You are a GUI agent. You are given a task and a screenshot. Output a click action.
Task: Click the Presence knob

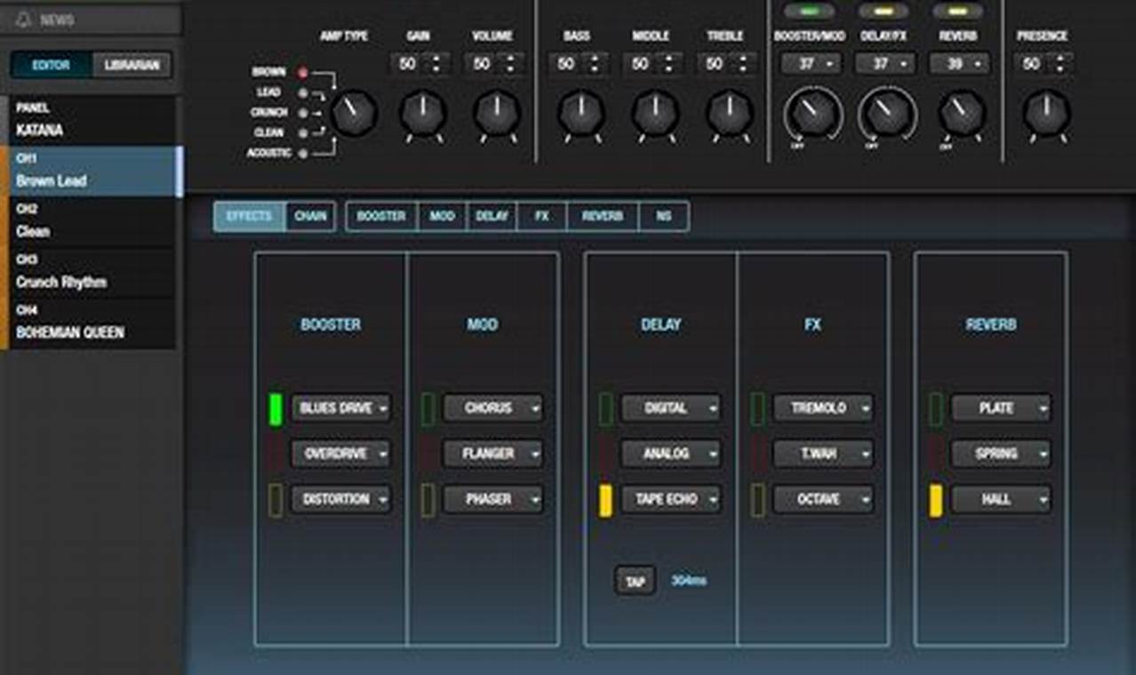tap(1046, 115)
